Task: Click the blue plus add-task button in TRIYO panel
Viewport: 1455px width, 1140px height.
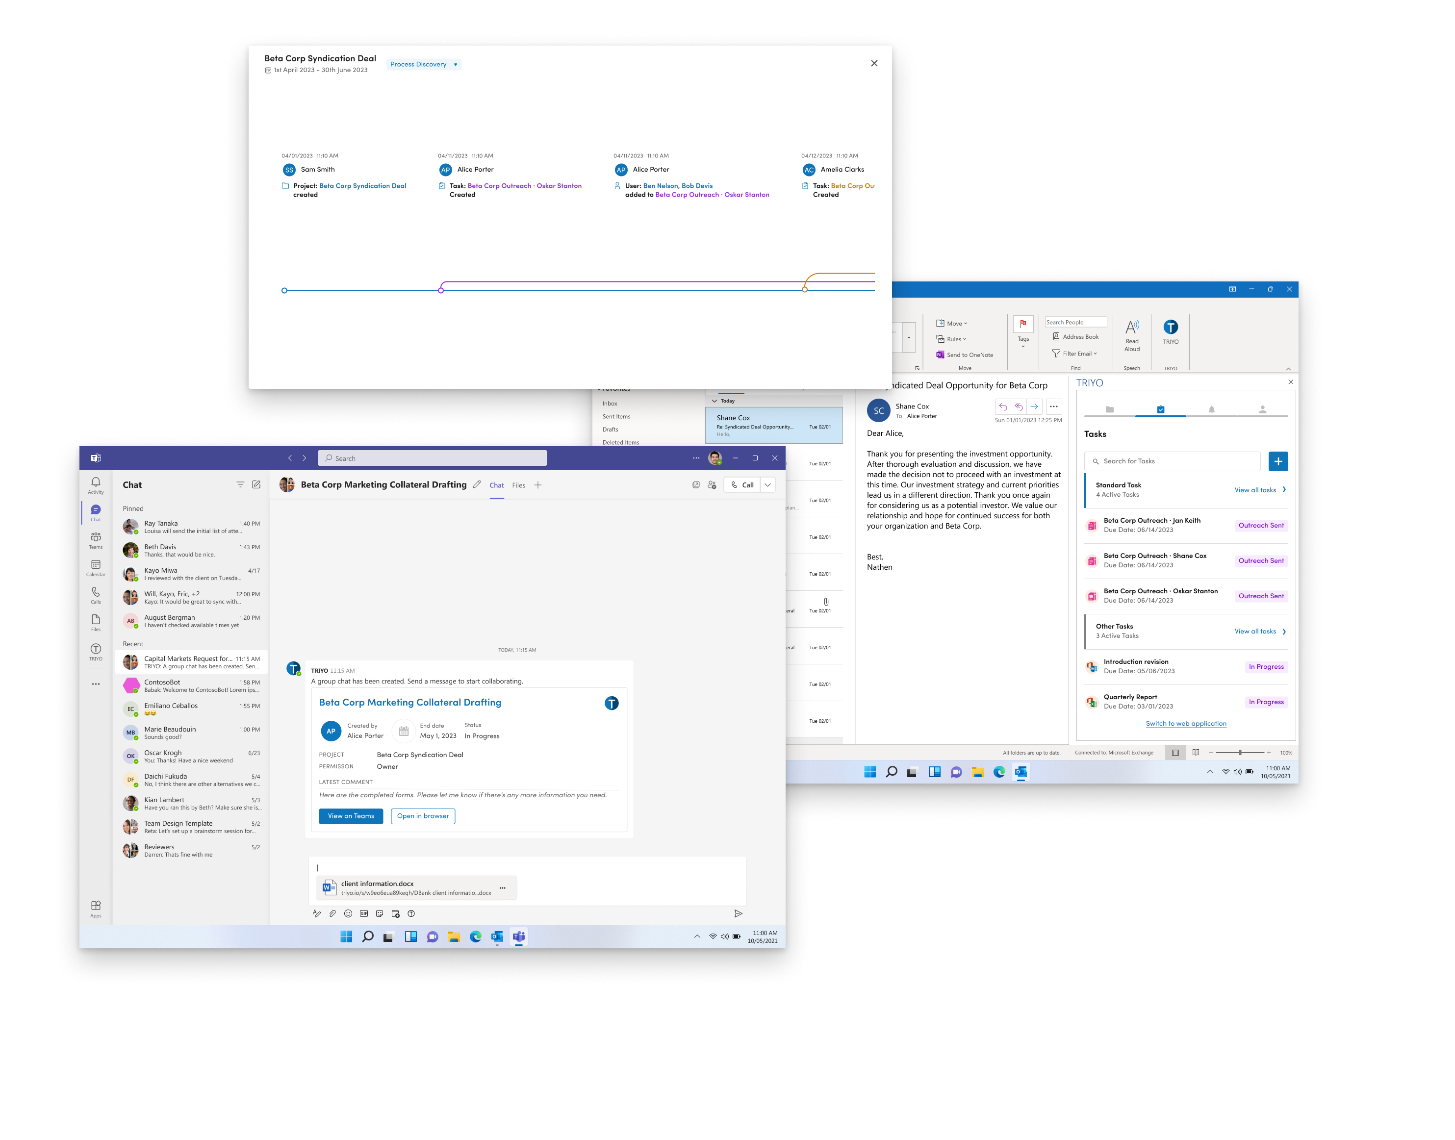Action: click(1278, 461)
